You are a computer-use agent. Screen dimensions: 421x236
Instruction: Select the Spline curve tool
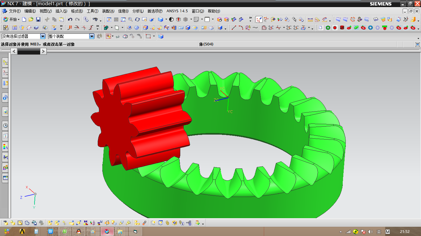[x=255, y=28]
